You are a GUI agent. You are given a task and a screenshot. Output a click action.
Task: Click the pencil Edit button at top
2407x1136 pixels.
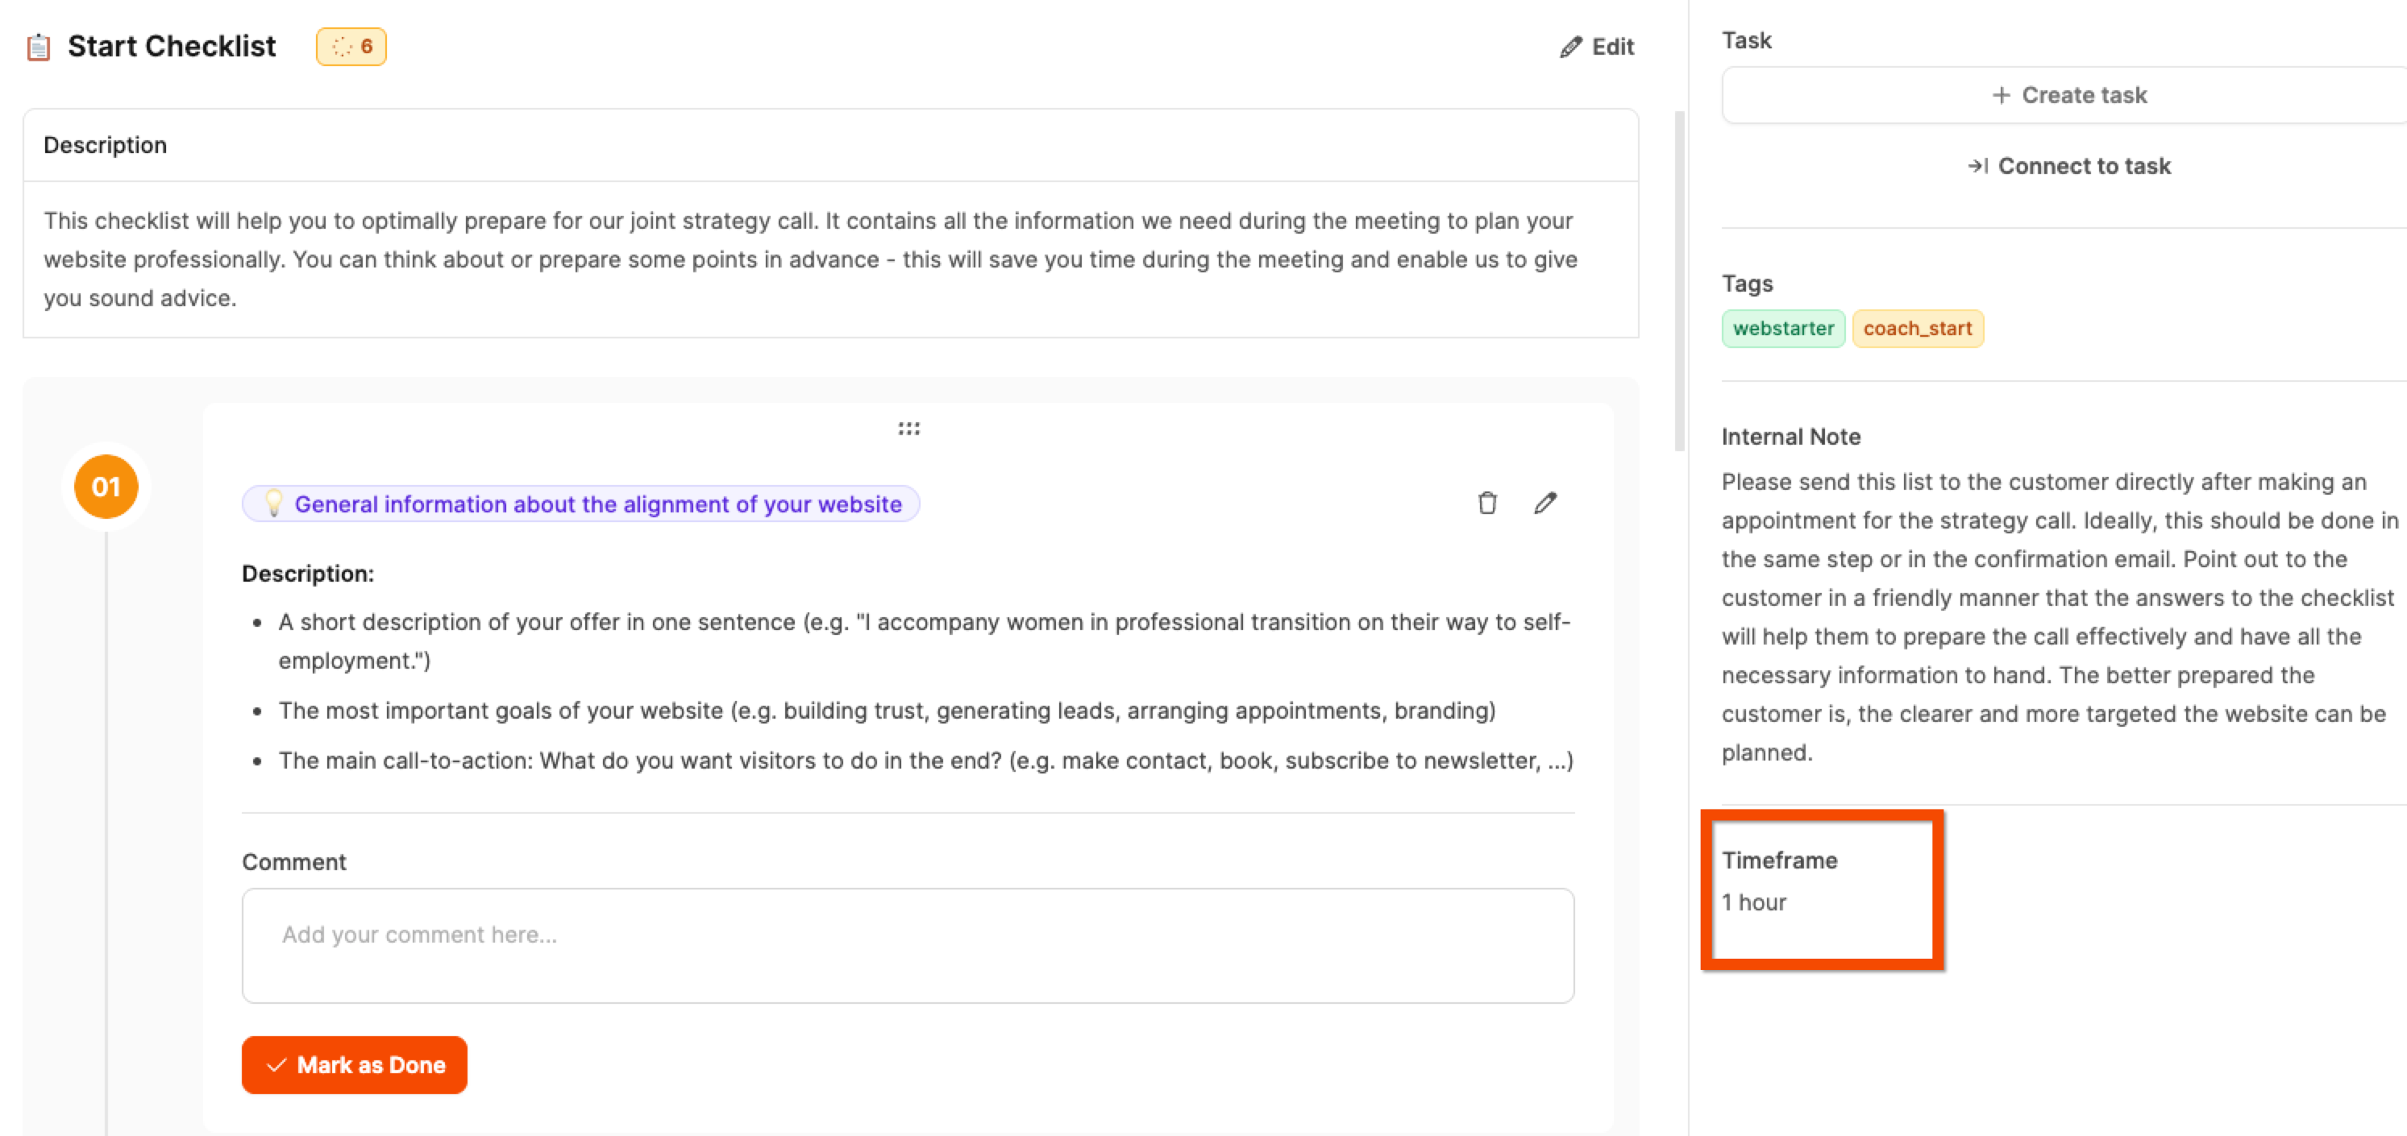click(1597, 47)
